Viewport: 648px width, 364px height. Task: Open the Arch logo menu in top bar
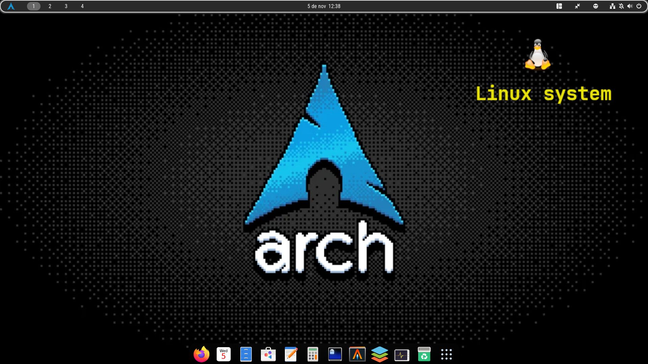point(11,6)
